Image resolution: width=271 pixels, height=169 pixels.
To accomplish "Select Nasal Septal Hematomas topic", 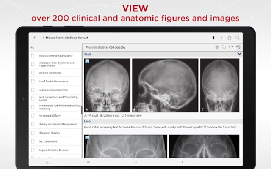I will (x=55, y=81).
